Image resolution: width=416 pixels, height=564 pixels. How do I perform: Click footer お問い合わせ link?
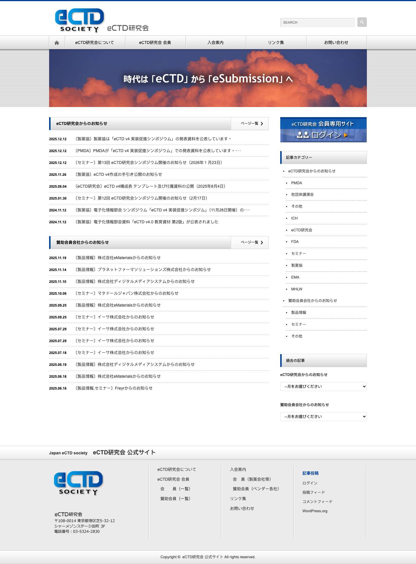(x=242, y=508)
